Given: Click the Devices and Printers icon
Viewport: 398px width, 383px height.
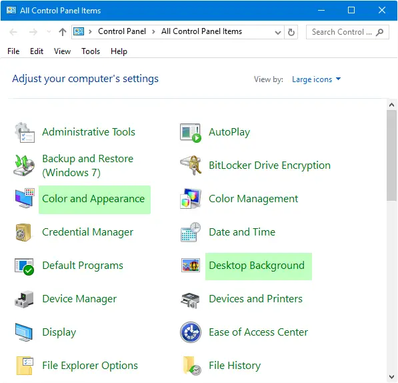Looking at the screenshot, I should click(x=191, y=300).
